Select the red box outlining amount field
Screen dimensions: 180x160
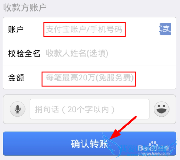89,79
